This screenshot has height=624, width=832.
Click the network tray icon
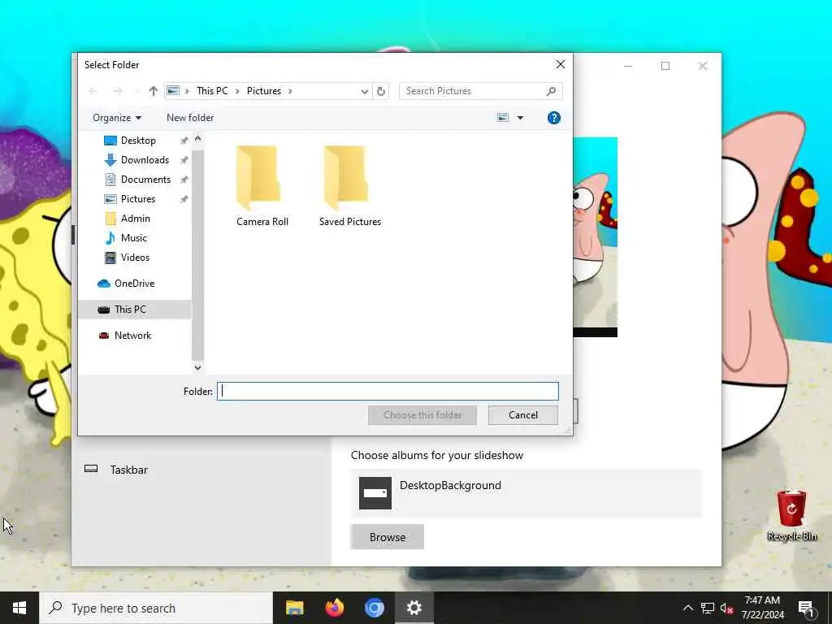click(708, 608)
